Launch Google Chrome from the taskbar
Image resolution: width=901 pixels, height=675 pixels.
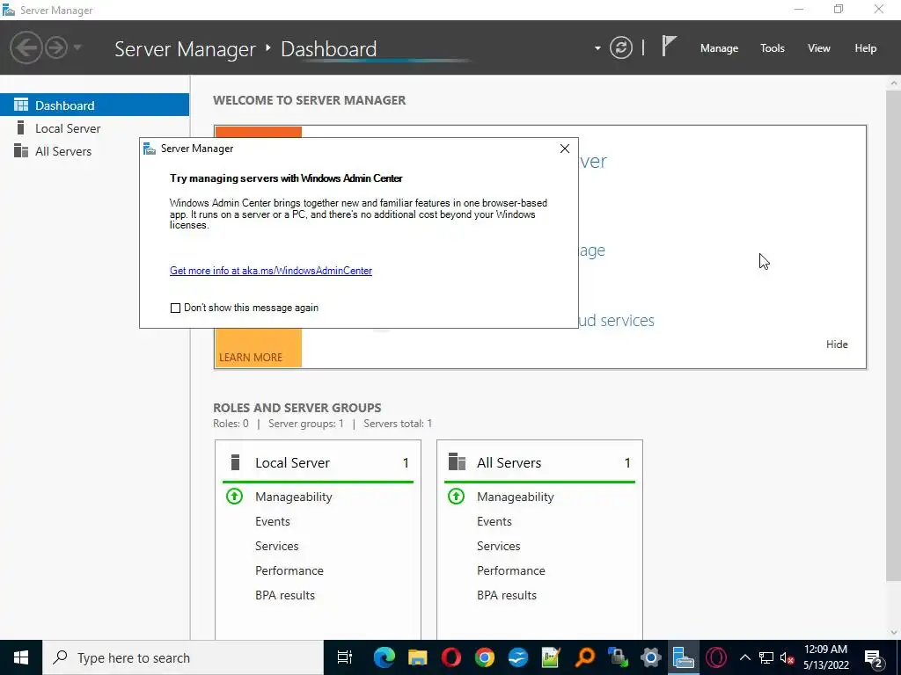coord(485,657)
